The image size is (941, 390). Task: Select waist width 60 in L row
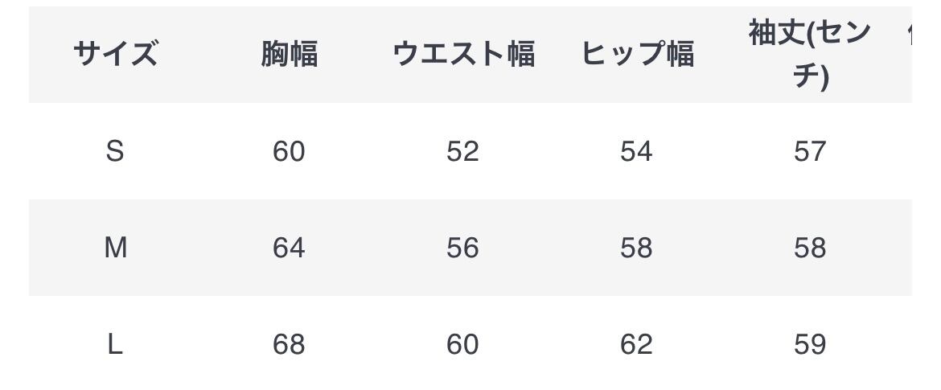pos(462,344)
